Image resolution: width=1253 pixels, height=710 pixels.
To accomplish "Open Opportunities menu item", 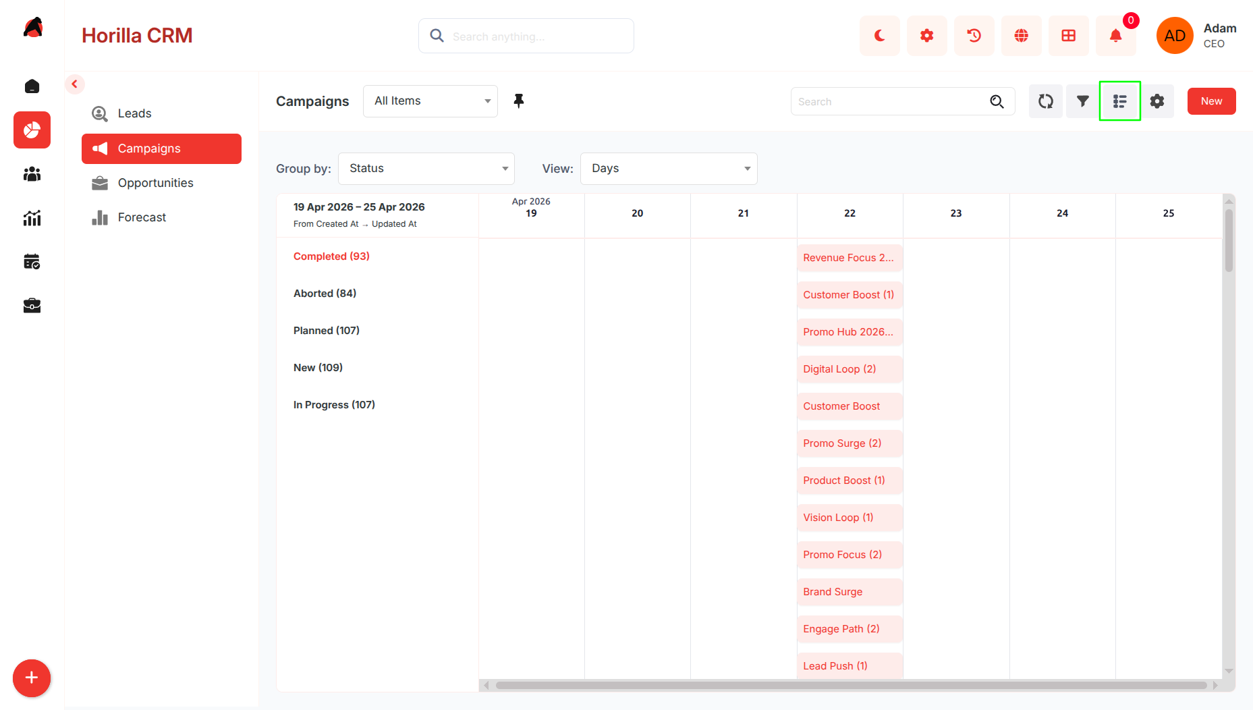I will 161,183.
